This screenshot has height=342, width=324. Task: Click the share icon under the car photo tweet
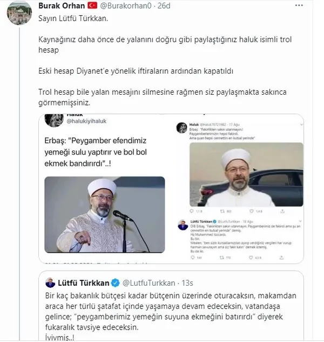[282, 211]
